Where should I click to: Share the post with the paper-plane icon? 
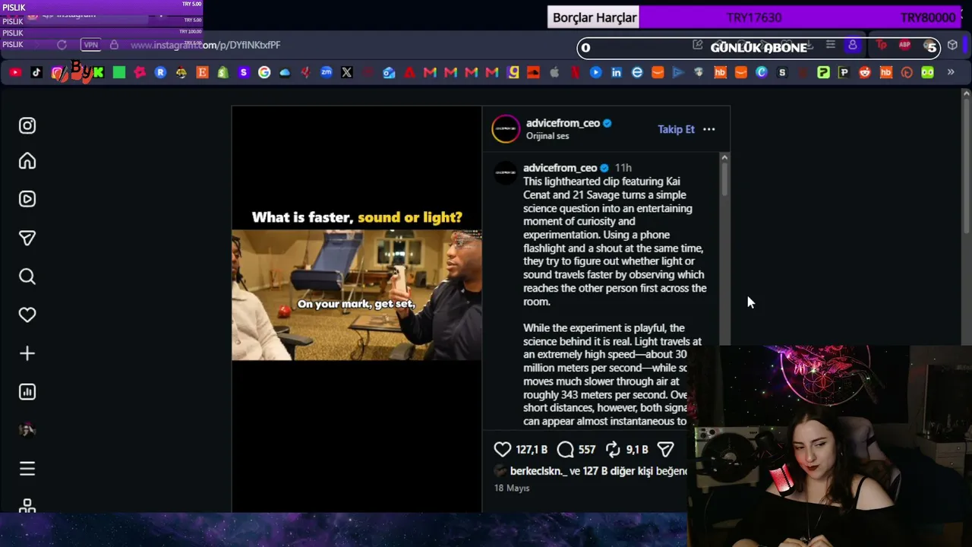tap(665, 450)
